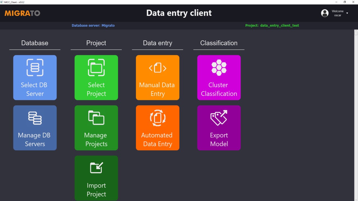
Task: Launch Automated Data Entry
Action: [x=158, y=128]
